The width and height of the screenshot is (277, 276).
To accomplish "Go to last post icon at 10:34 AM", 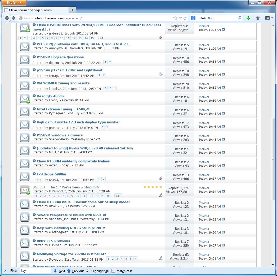I will [223, 191].
